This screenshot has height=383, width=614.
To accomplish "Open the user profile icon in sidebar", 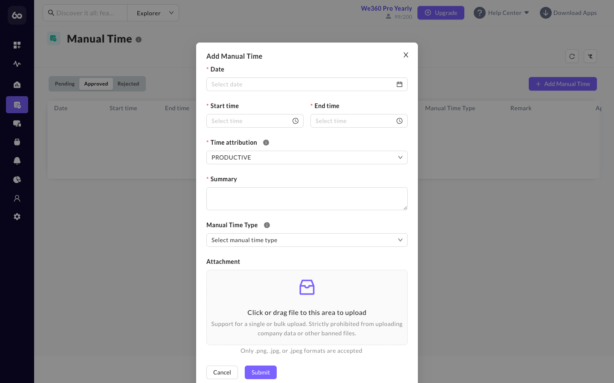I will [x=17, y=198].
